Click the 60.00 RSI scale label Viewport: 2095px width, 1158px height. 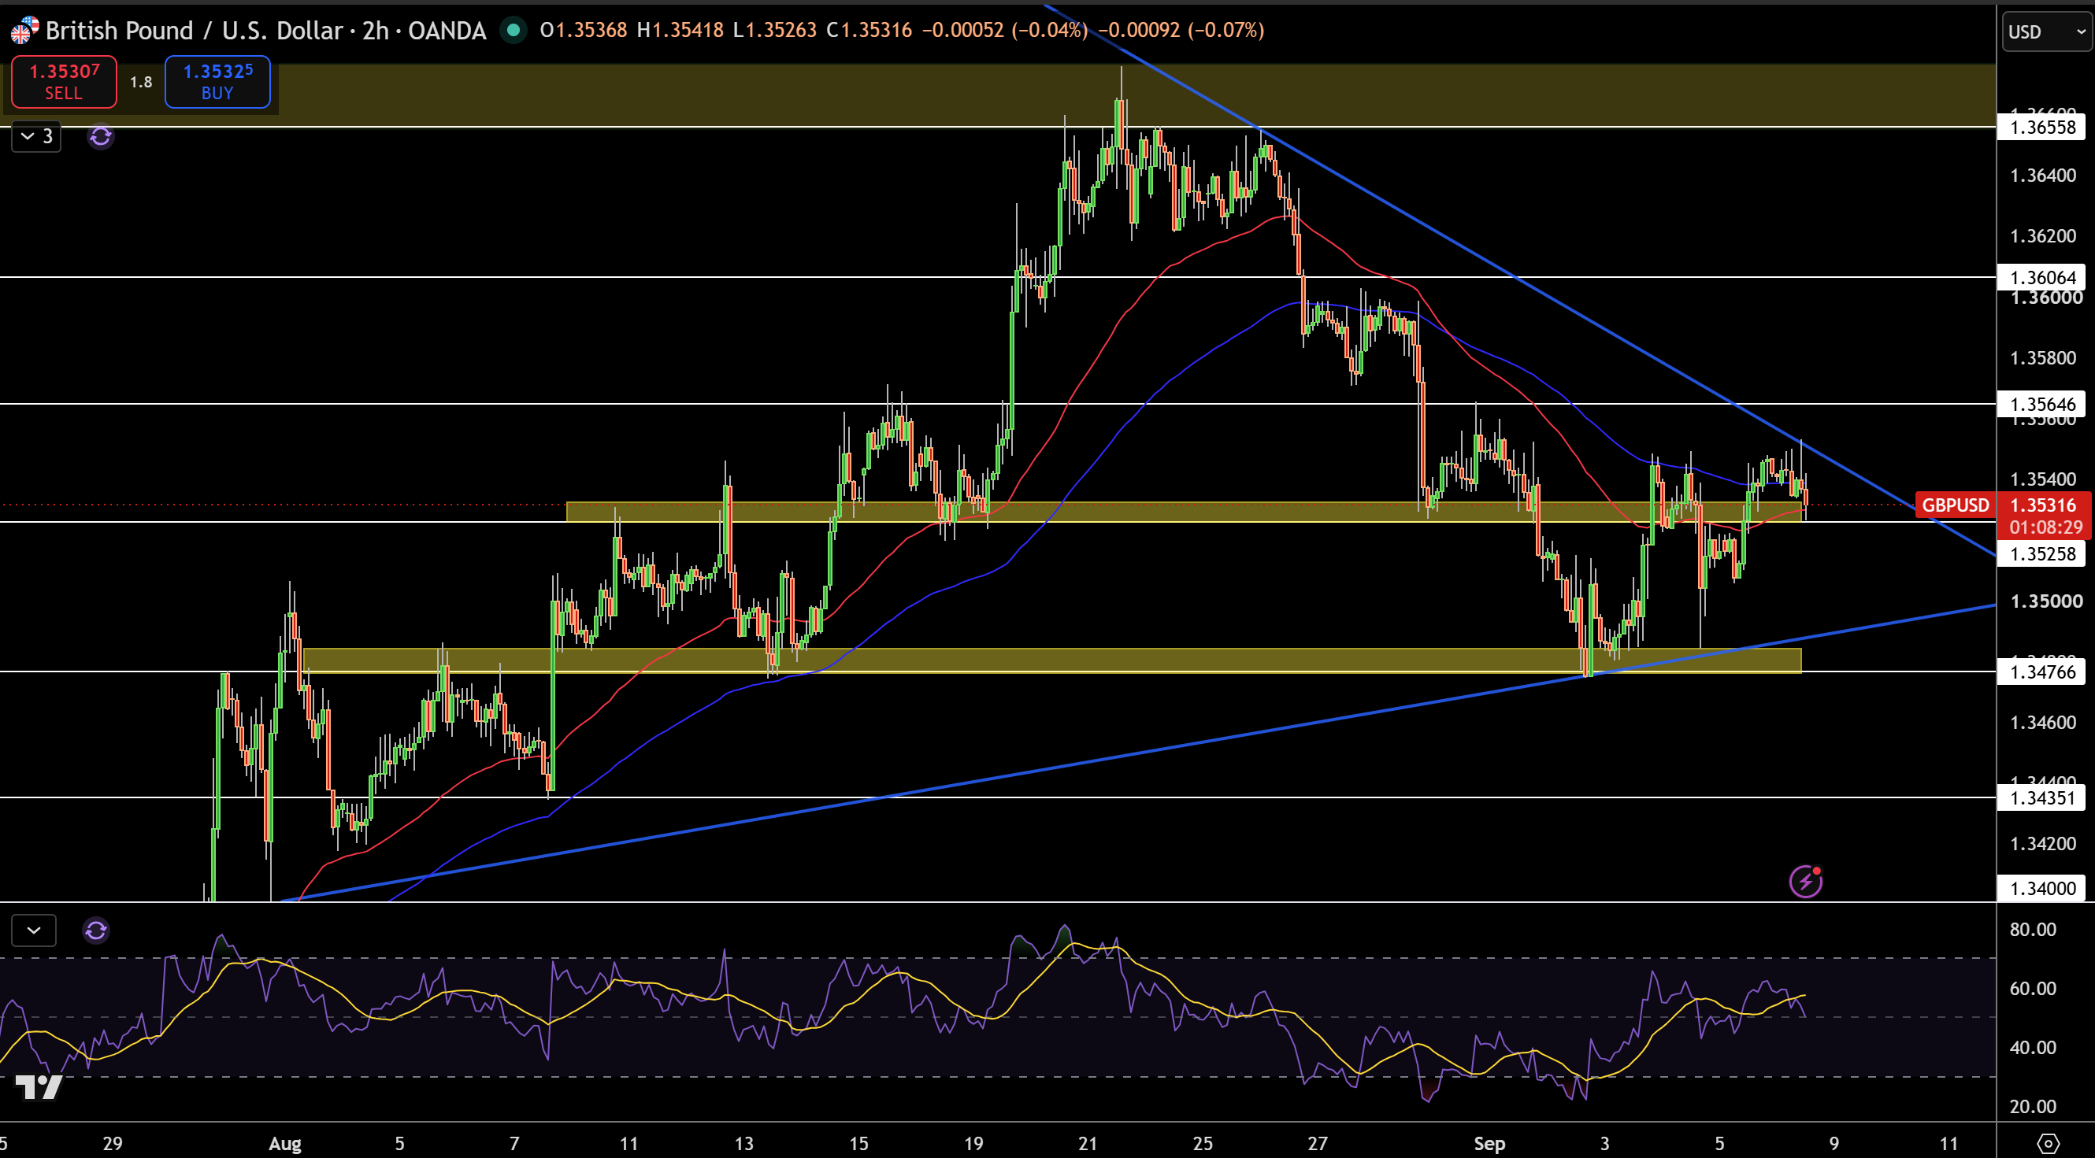tap(2032, 989)
